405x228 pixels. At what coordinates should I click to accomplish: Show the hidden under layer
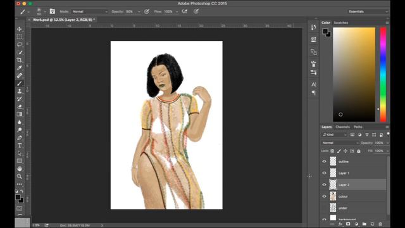coord(324,208)
